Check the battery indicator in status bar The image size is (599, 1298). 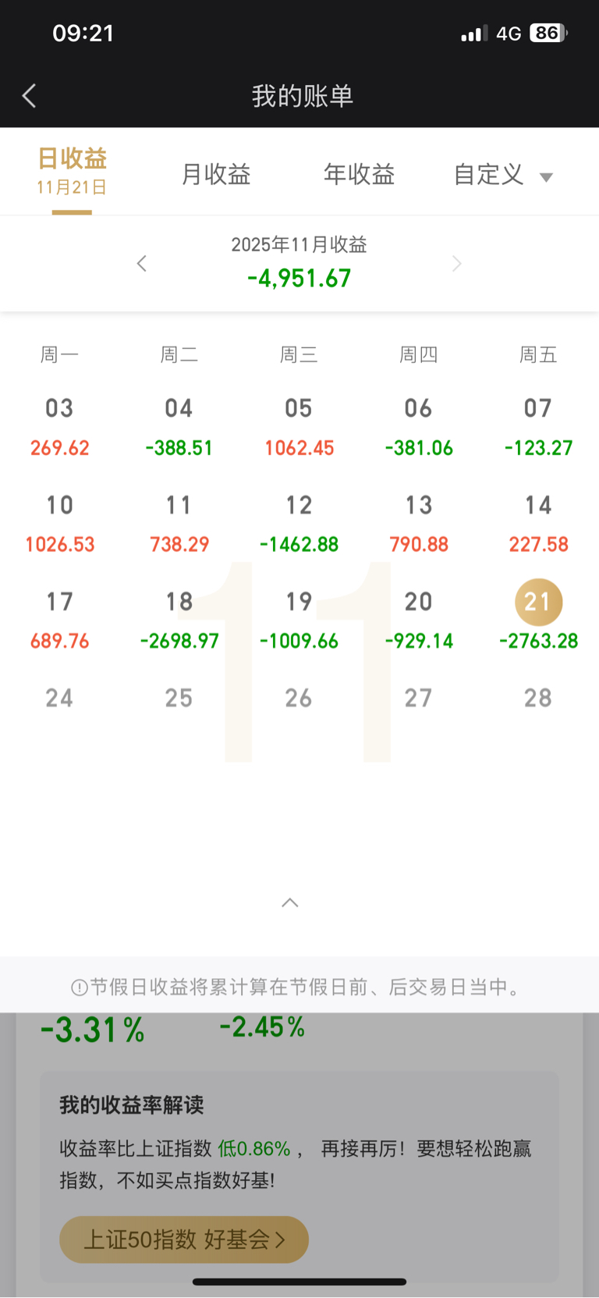(x=548, y=33)
